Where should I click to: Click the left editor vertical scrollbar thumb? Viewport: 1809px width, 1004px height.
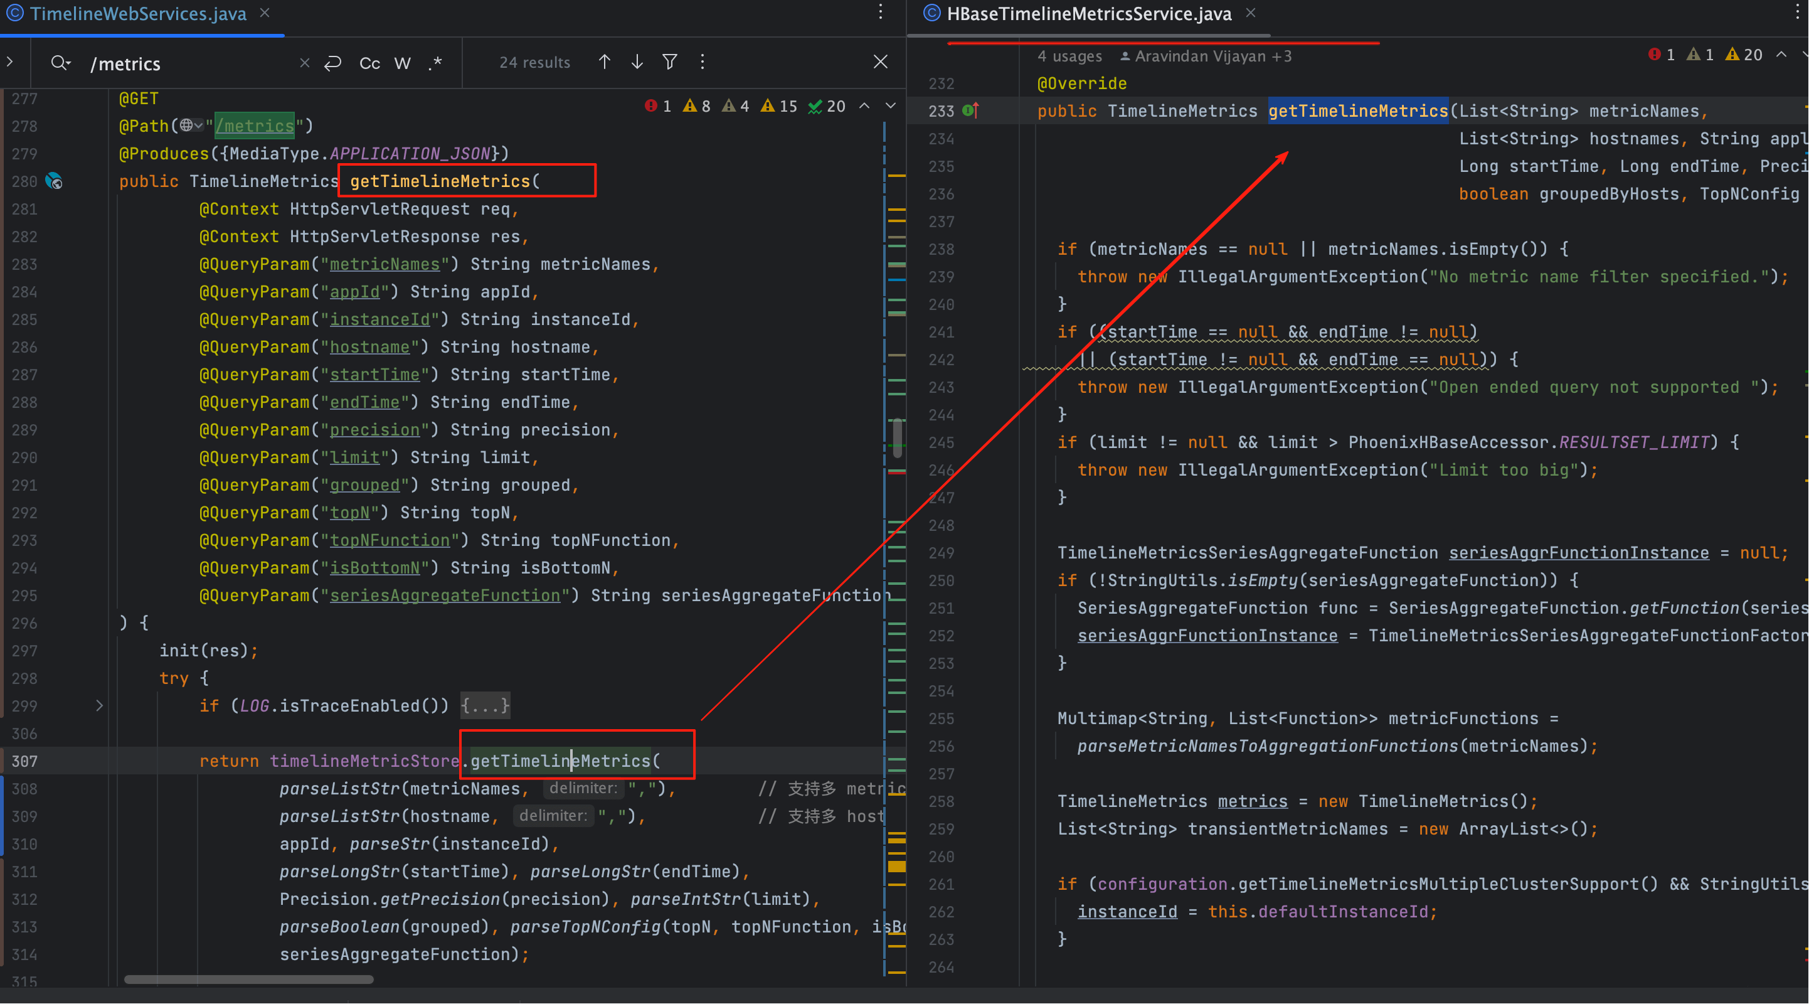898,438
